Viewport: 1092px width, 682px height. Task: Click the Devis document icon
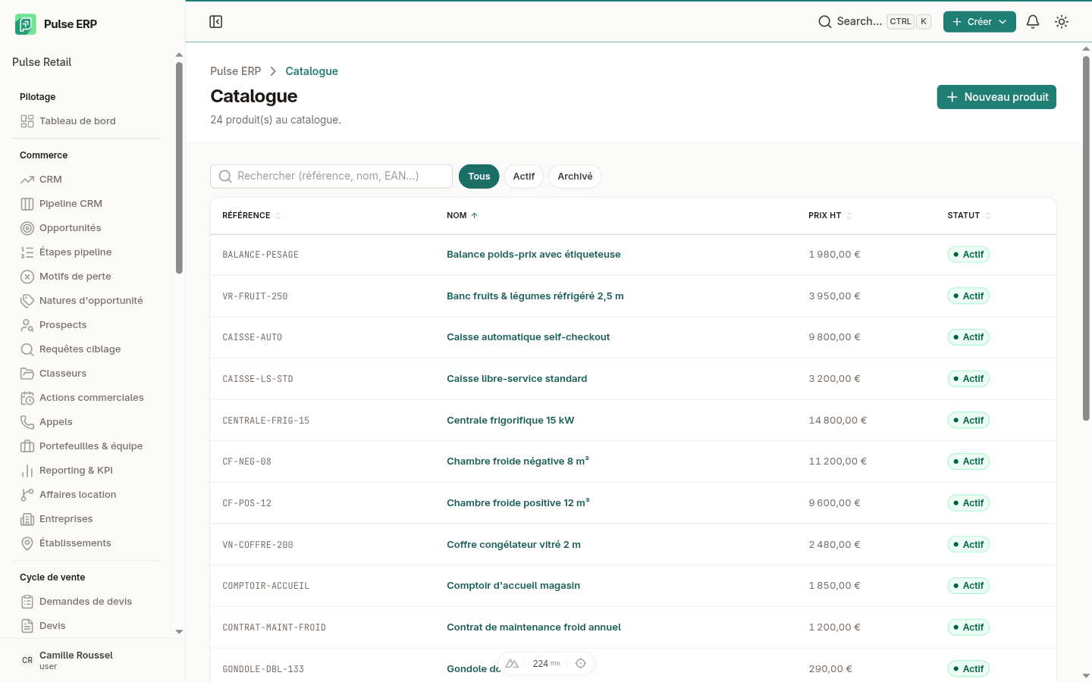(x=27, y=626)
